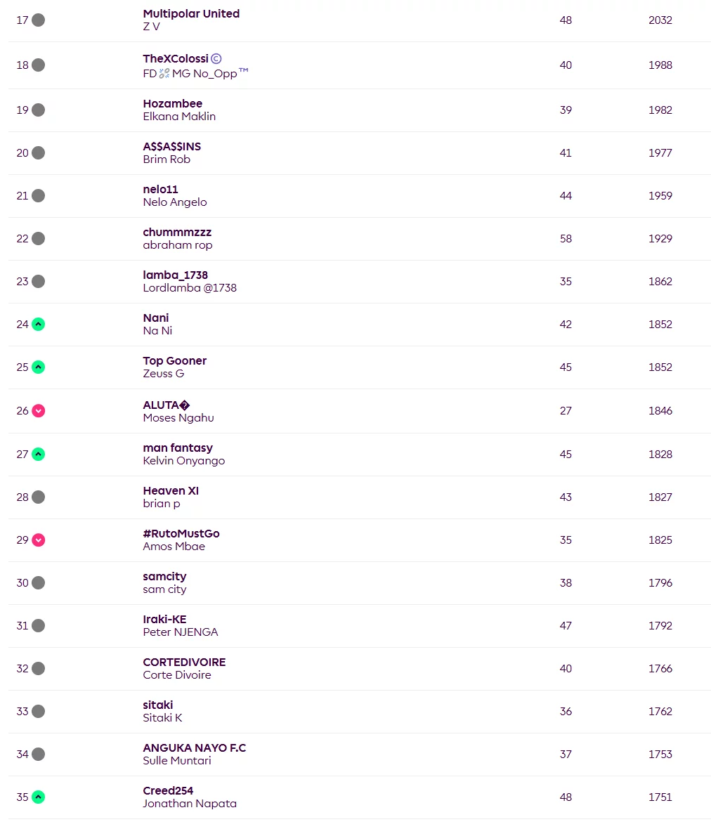This screenshot has width=711, height=829.
Task: Click green up-arrow icon beside rank 35
Action: pos(39,797)
